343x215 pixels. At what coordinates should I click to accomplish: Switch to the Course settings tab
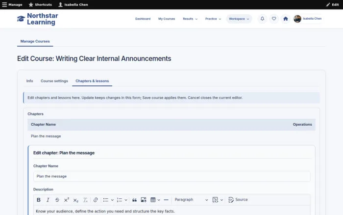point(54,81)
